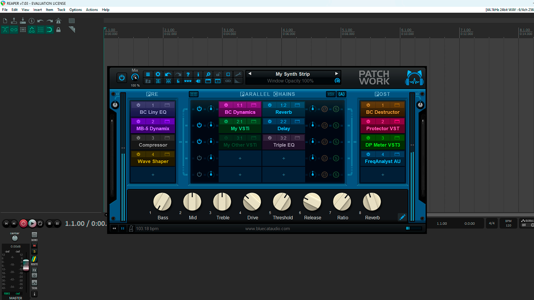Image resolution: width=534 pixels, height=300 pixels.
Task: Open PatchWork main menu hamburger icon
Action: click(x=148, y=74)
